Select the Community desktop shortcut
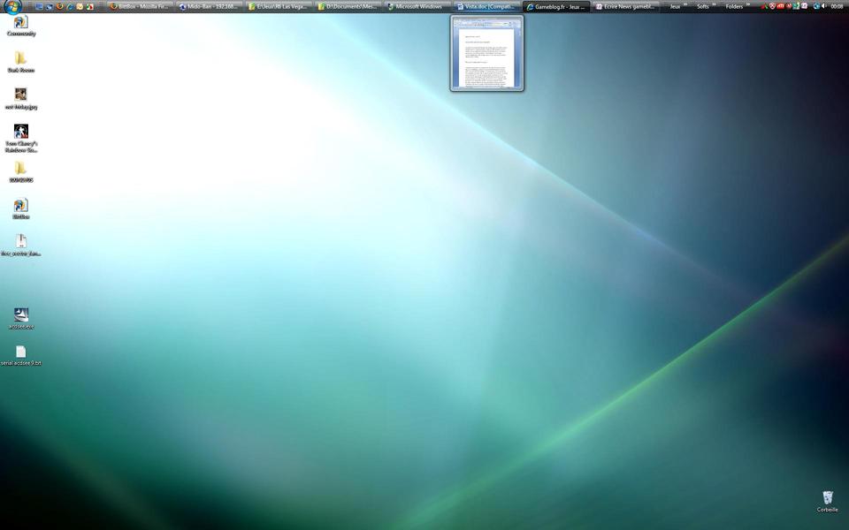This screenshot has height=530, width=849. 21,23
